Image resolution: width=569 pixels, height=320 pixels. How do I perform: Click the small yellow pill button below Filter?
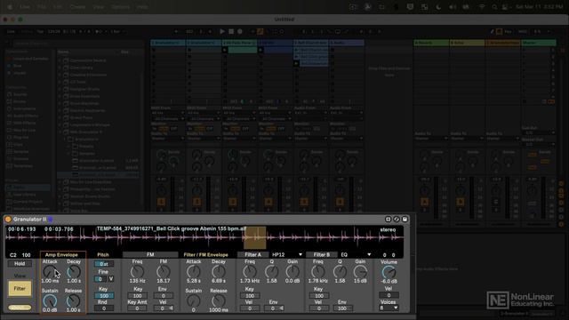[x=20, y=308]
